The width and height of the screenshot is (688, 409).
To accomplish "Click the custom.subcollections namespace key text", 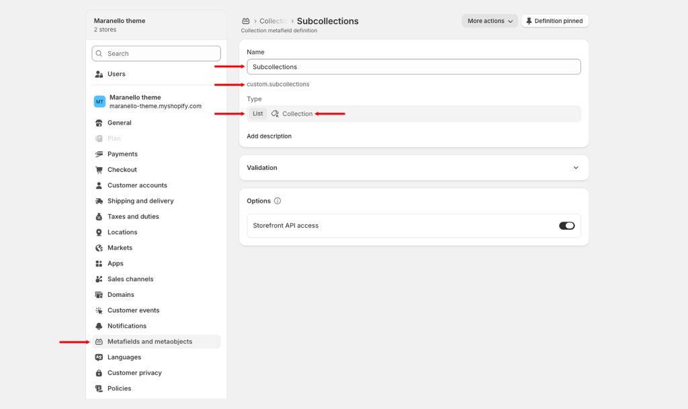I will pos(277,84).
